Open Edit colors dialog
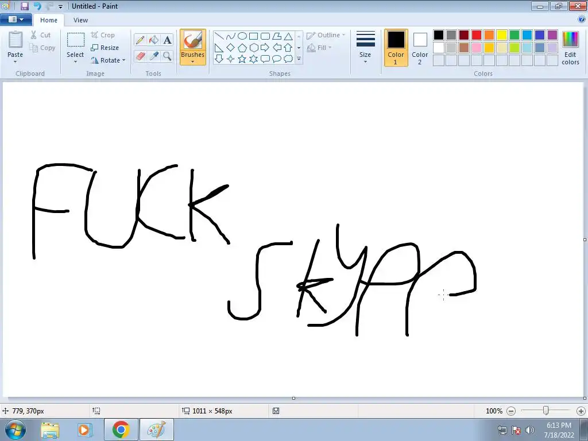This screenshot has width=588, height=441. click(x=570, y=48)
